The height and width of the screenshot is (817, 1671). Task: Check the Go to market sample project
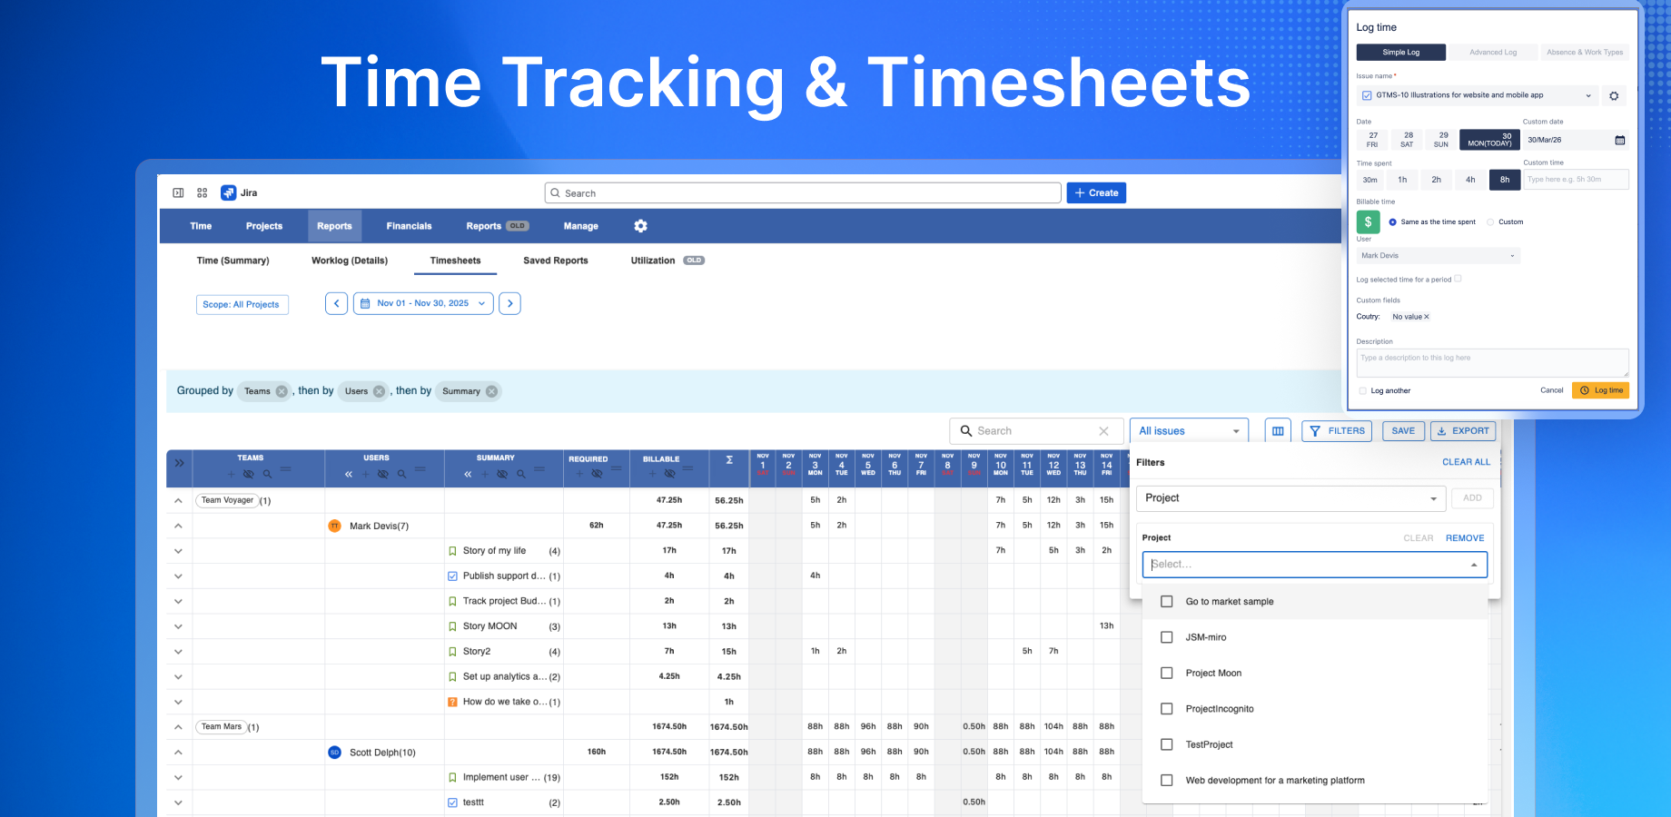point(1166,601)
